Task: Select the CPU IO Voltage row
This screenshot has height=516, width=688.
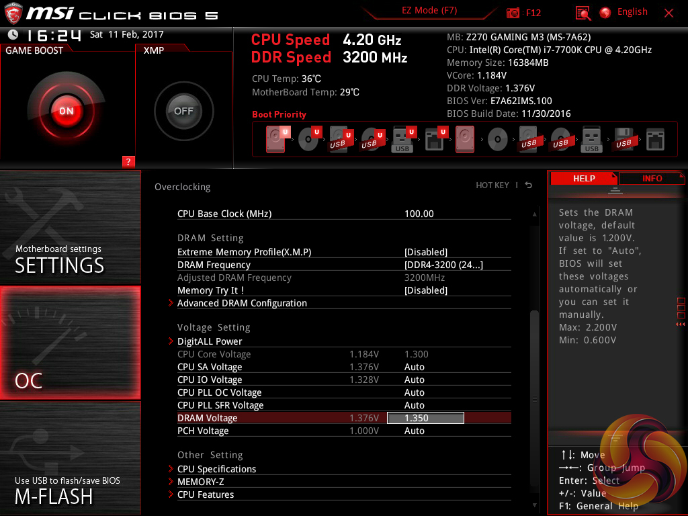Action: (344, 380)
